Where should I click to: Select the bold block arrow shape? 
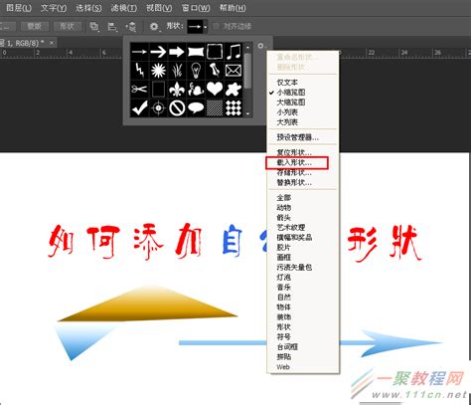177,52
